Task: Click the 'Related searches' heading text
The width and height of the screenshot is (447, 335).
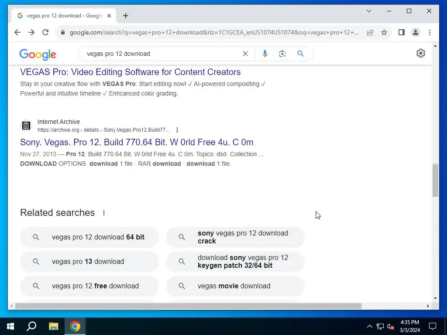Action: [x=57, y=213]
